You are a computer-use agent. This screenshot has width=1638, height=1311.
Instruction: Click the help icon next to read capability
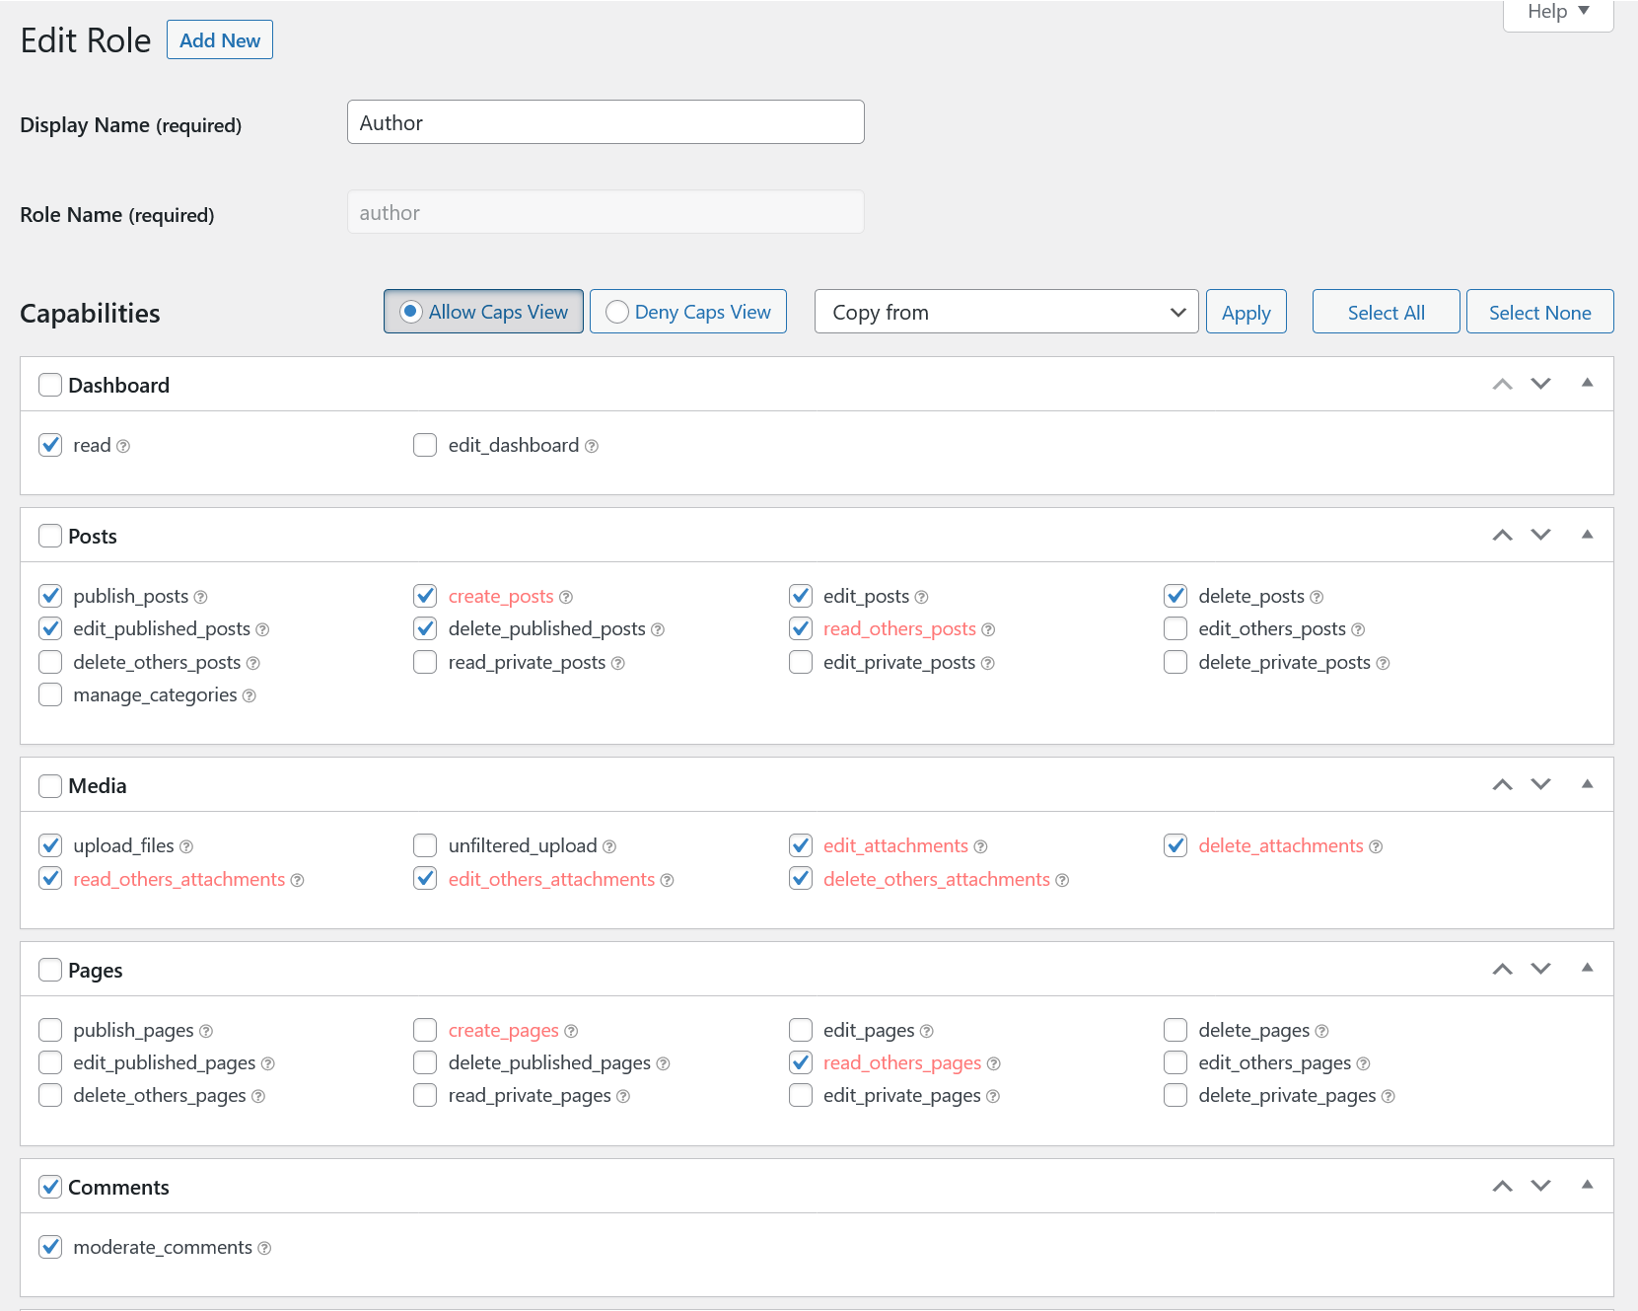tap(123, 447)
